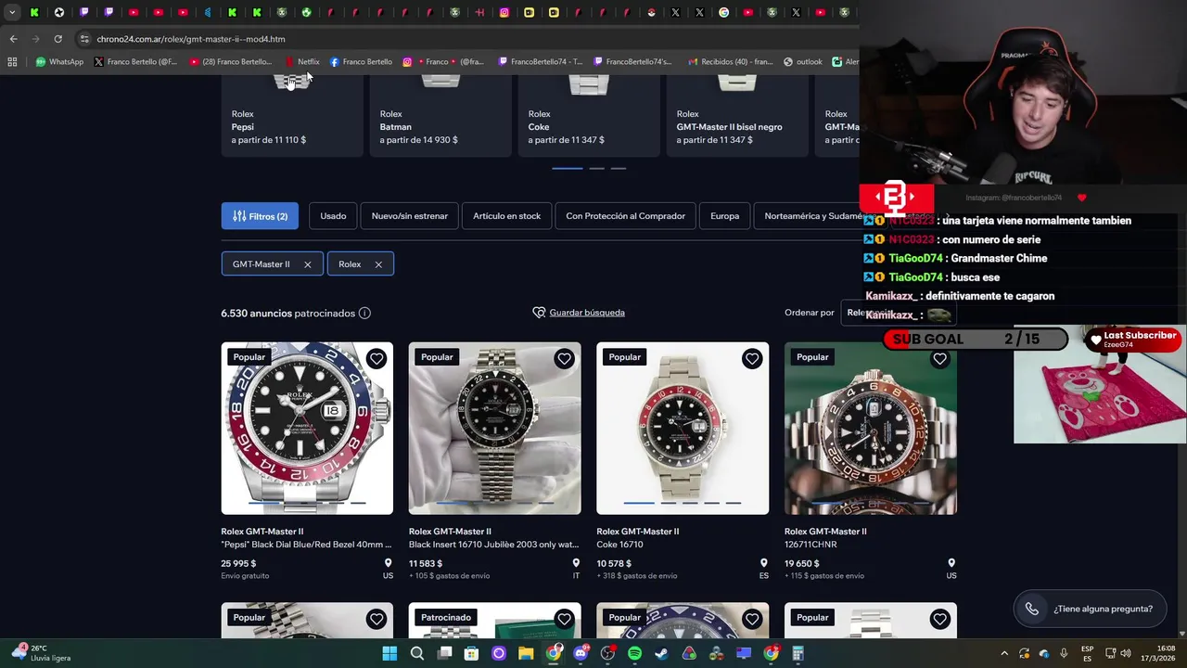Open Discord from the taskbar
Screen dimensions: 1187x668
(x=581, y=653)
